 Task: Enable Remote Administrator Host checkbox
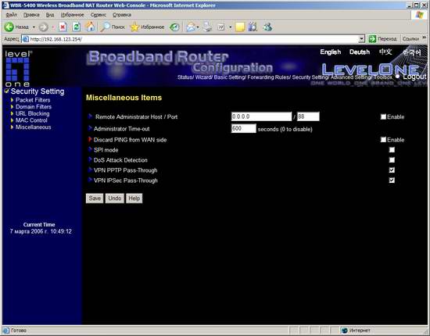383,116
